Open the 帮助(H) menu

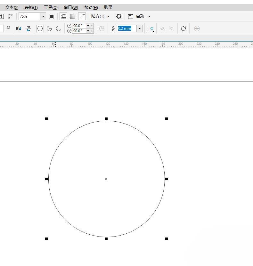click(91, 7)
